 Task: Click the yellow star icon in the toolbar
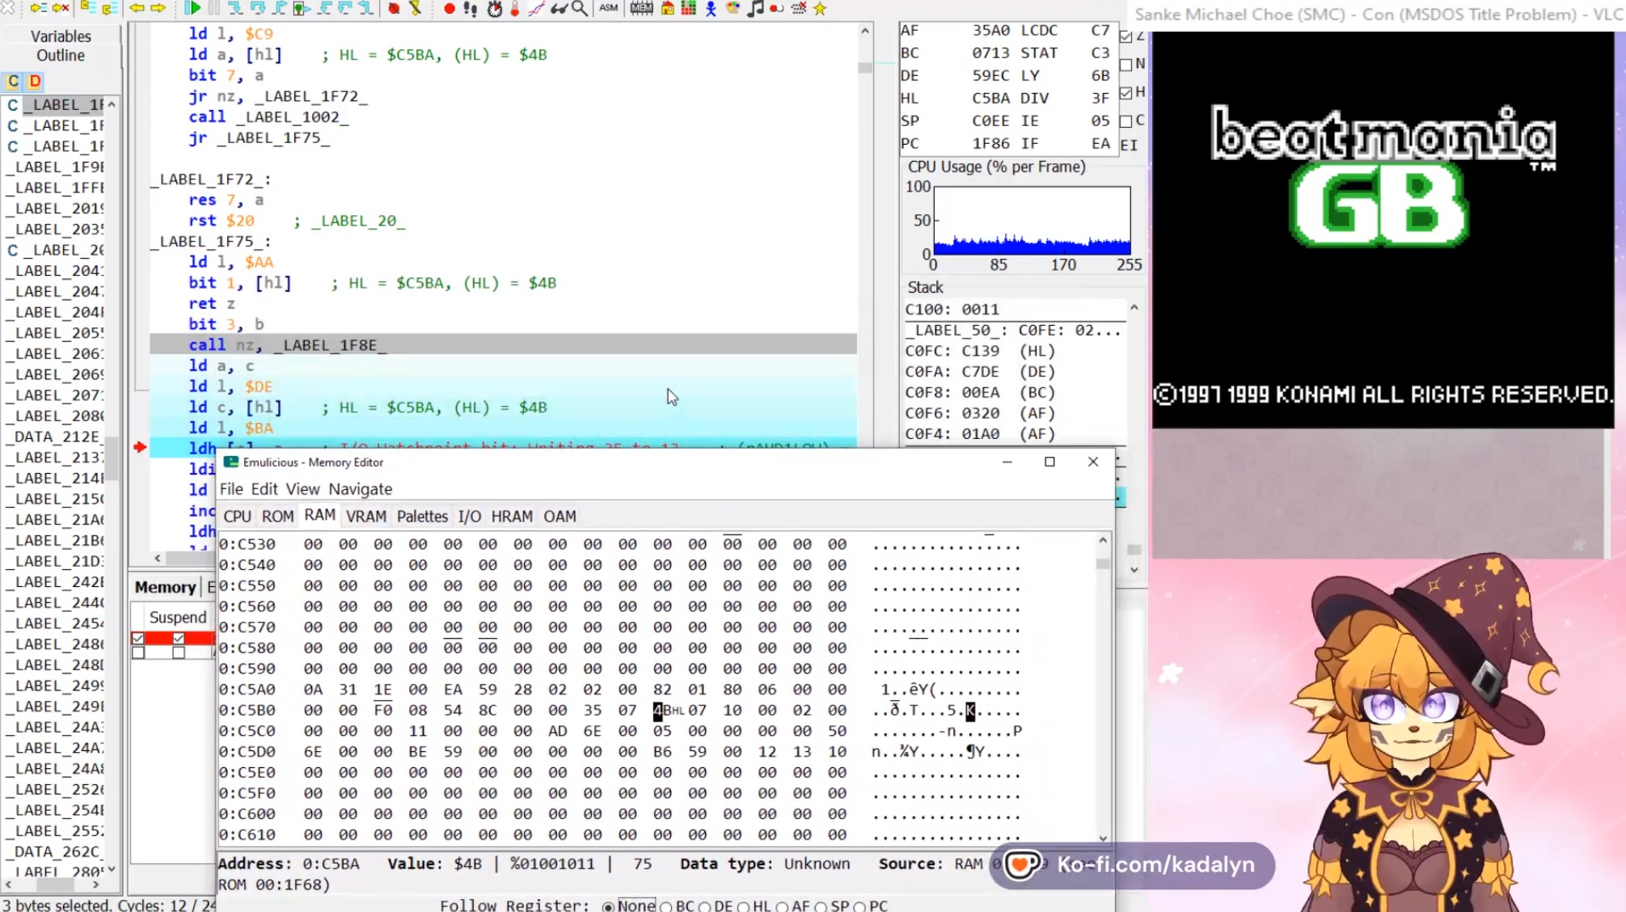click(820, 8)
